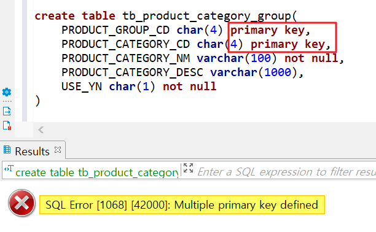
Task: Click the gear settings icon in left gutter
Action: [x=7, y=92]
